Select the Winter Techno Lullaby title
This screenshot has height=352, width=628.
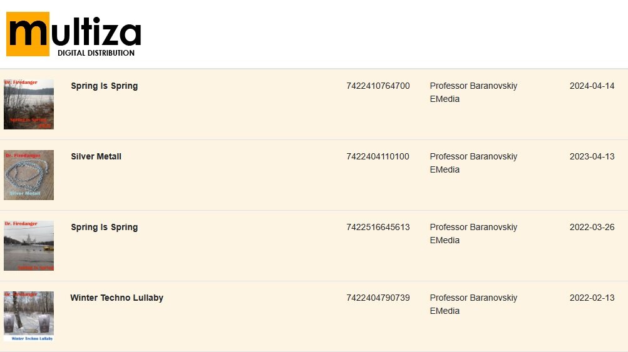pos(117,298)
